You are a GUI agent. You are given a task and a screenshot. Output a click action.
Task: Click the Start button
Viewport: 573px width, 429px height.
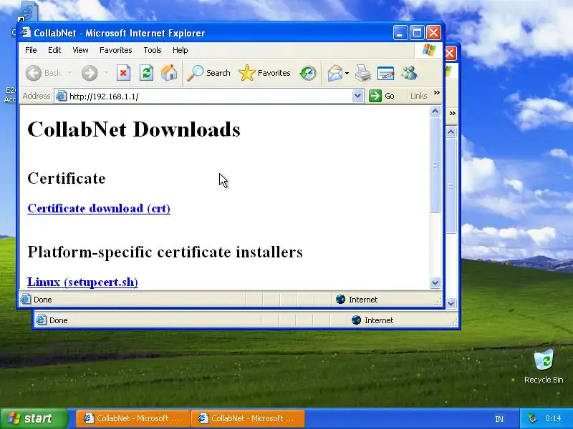pyautogui.click(x=34, y=418)
